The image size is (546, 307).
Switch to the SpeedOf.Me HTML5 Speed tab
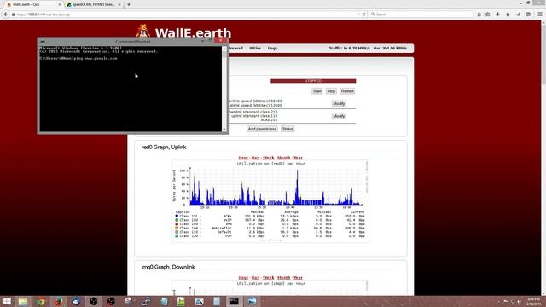click(x=94, y=4)
